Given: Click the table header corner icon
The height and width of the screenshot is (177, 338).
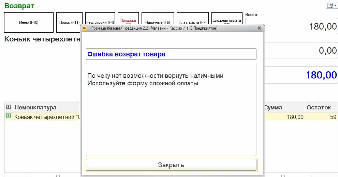Looking at the screenshot, I should click(x=9, y=107).
